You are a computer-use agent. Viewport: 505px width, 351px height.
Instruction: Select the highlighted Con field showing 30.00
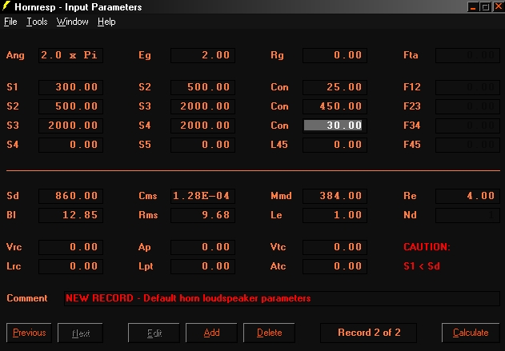click(x=335, y=126)
